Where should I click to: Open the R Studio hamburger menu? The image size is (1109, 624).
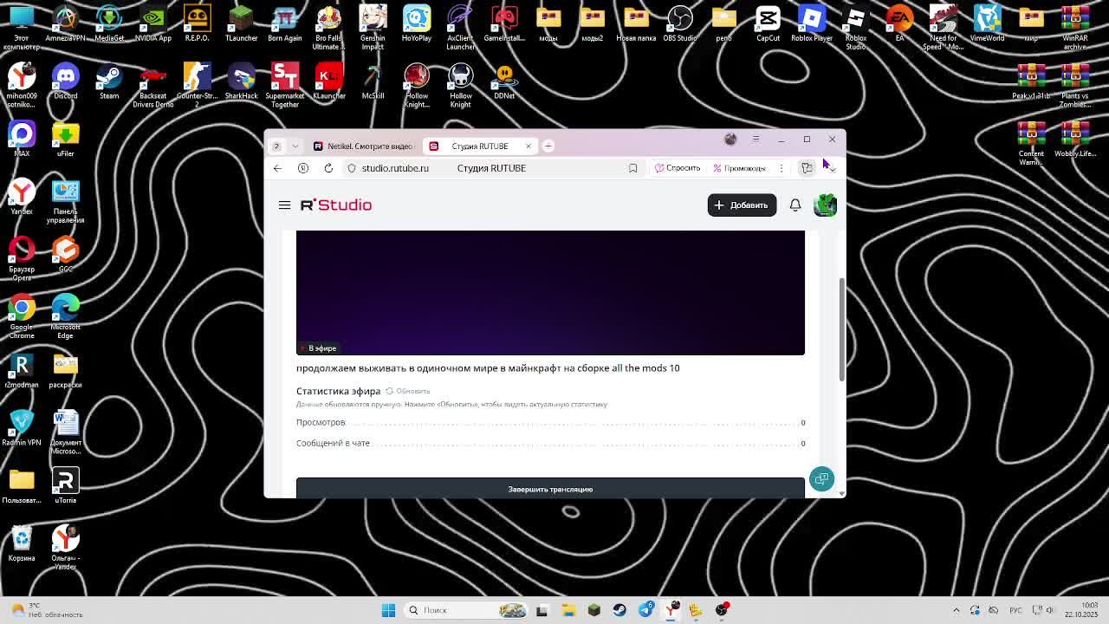point(284,205)
